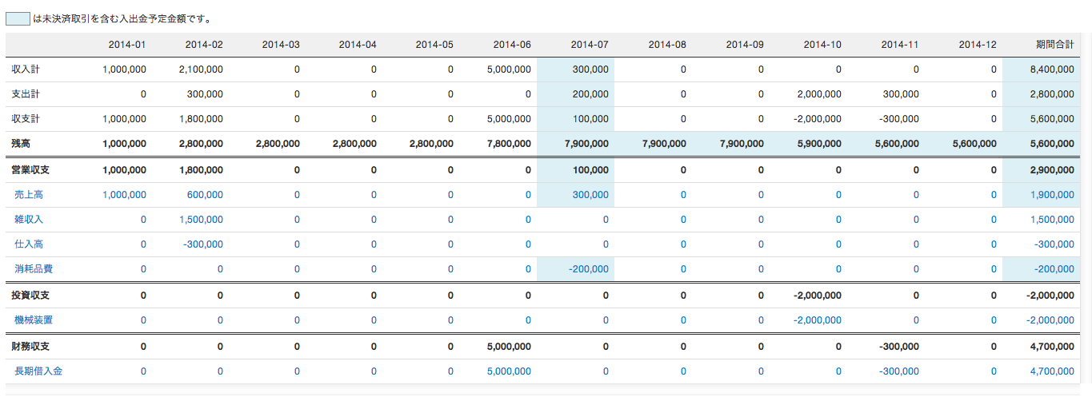1092x397 pixels.
Task: Click 長期借入金 value -300,000 for 2014-11
Action: tap(899, 371)
